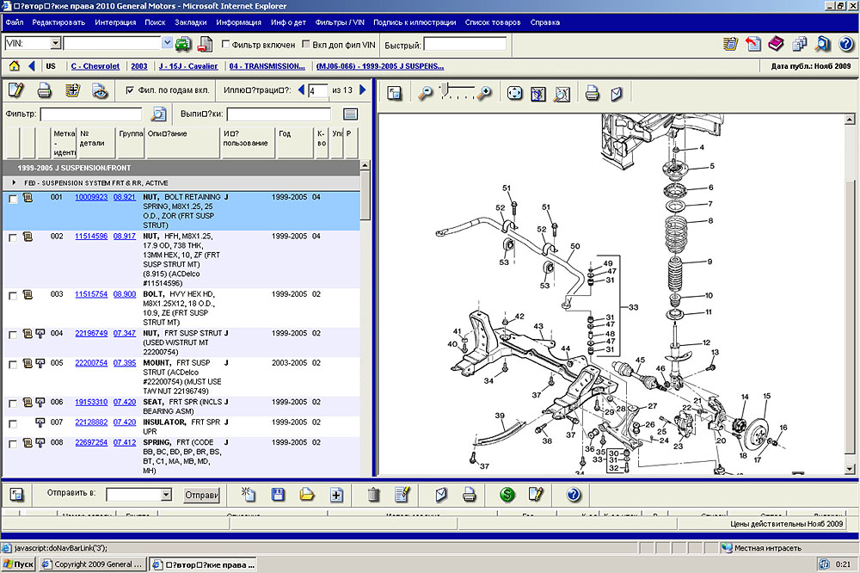Open the 'Справка' menu
The width and height of the screenshot is (860, 573).
point(544,22)
